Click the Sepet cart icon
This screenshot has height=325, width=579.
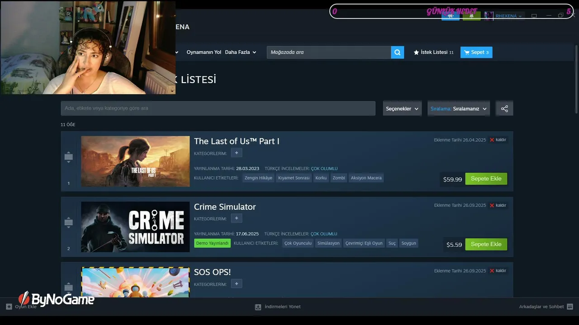(x=466, y=52)
